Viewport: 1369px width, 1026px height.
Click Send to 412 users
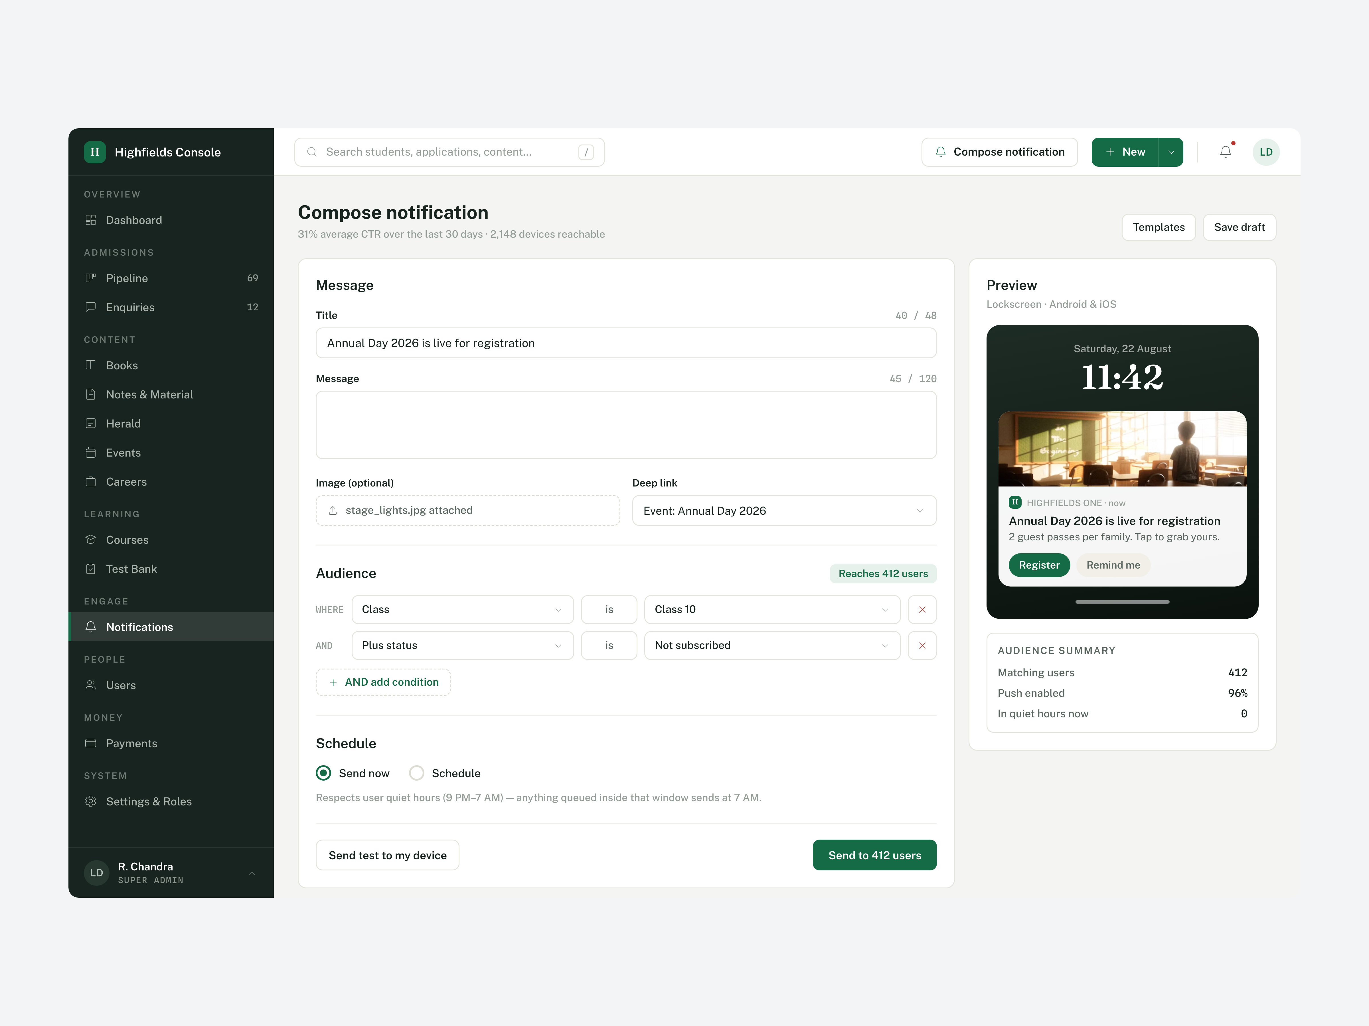coord(874,855)
